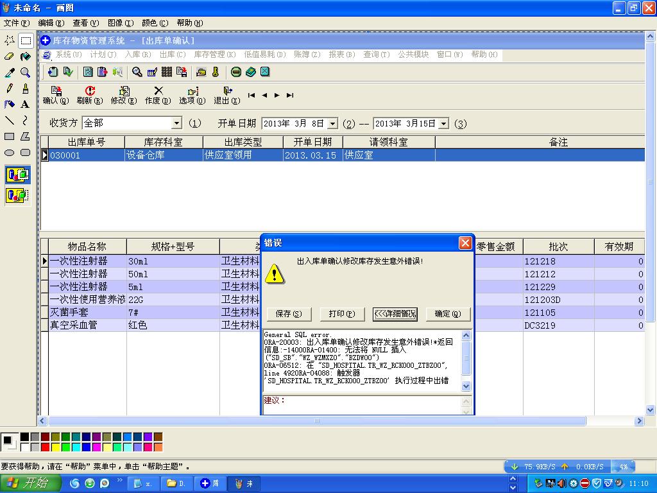This screenshot has width=657, height=493.
Task: Click 退出(X) exit toolbar button
Action: (226, 96)
